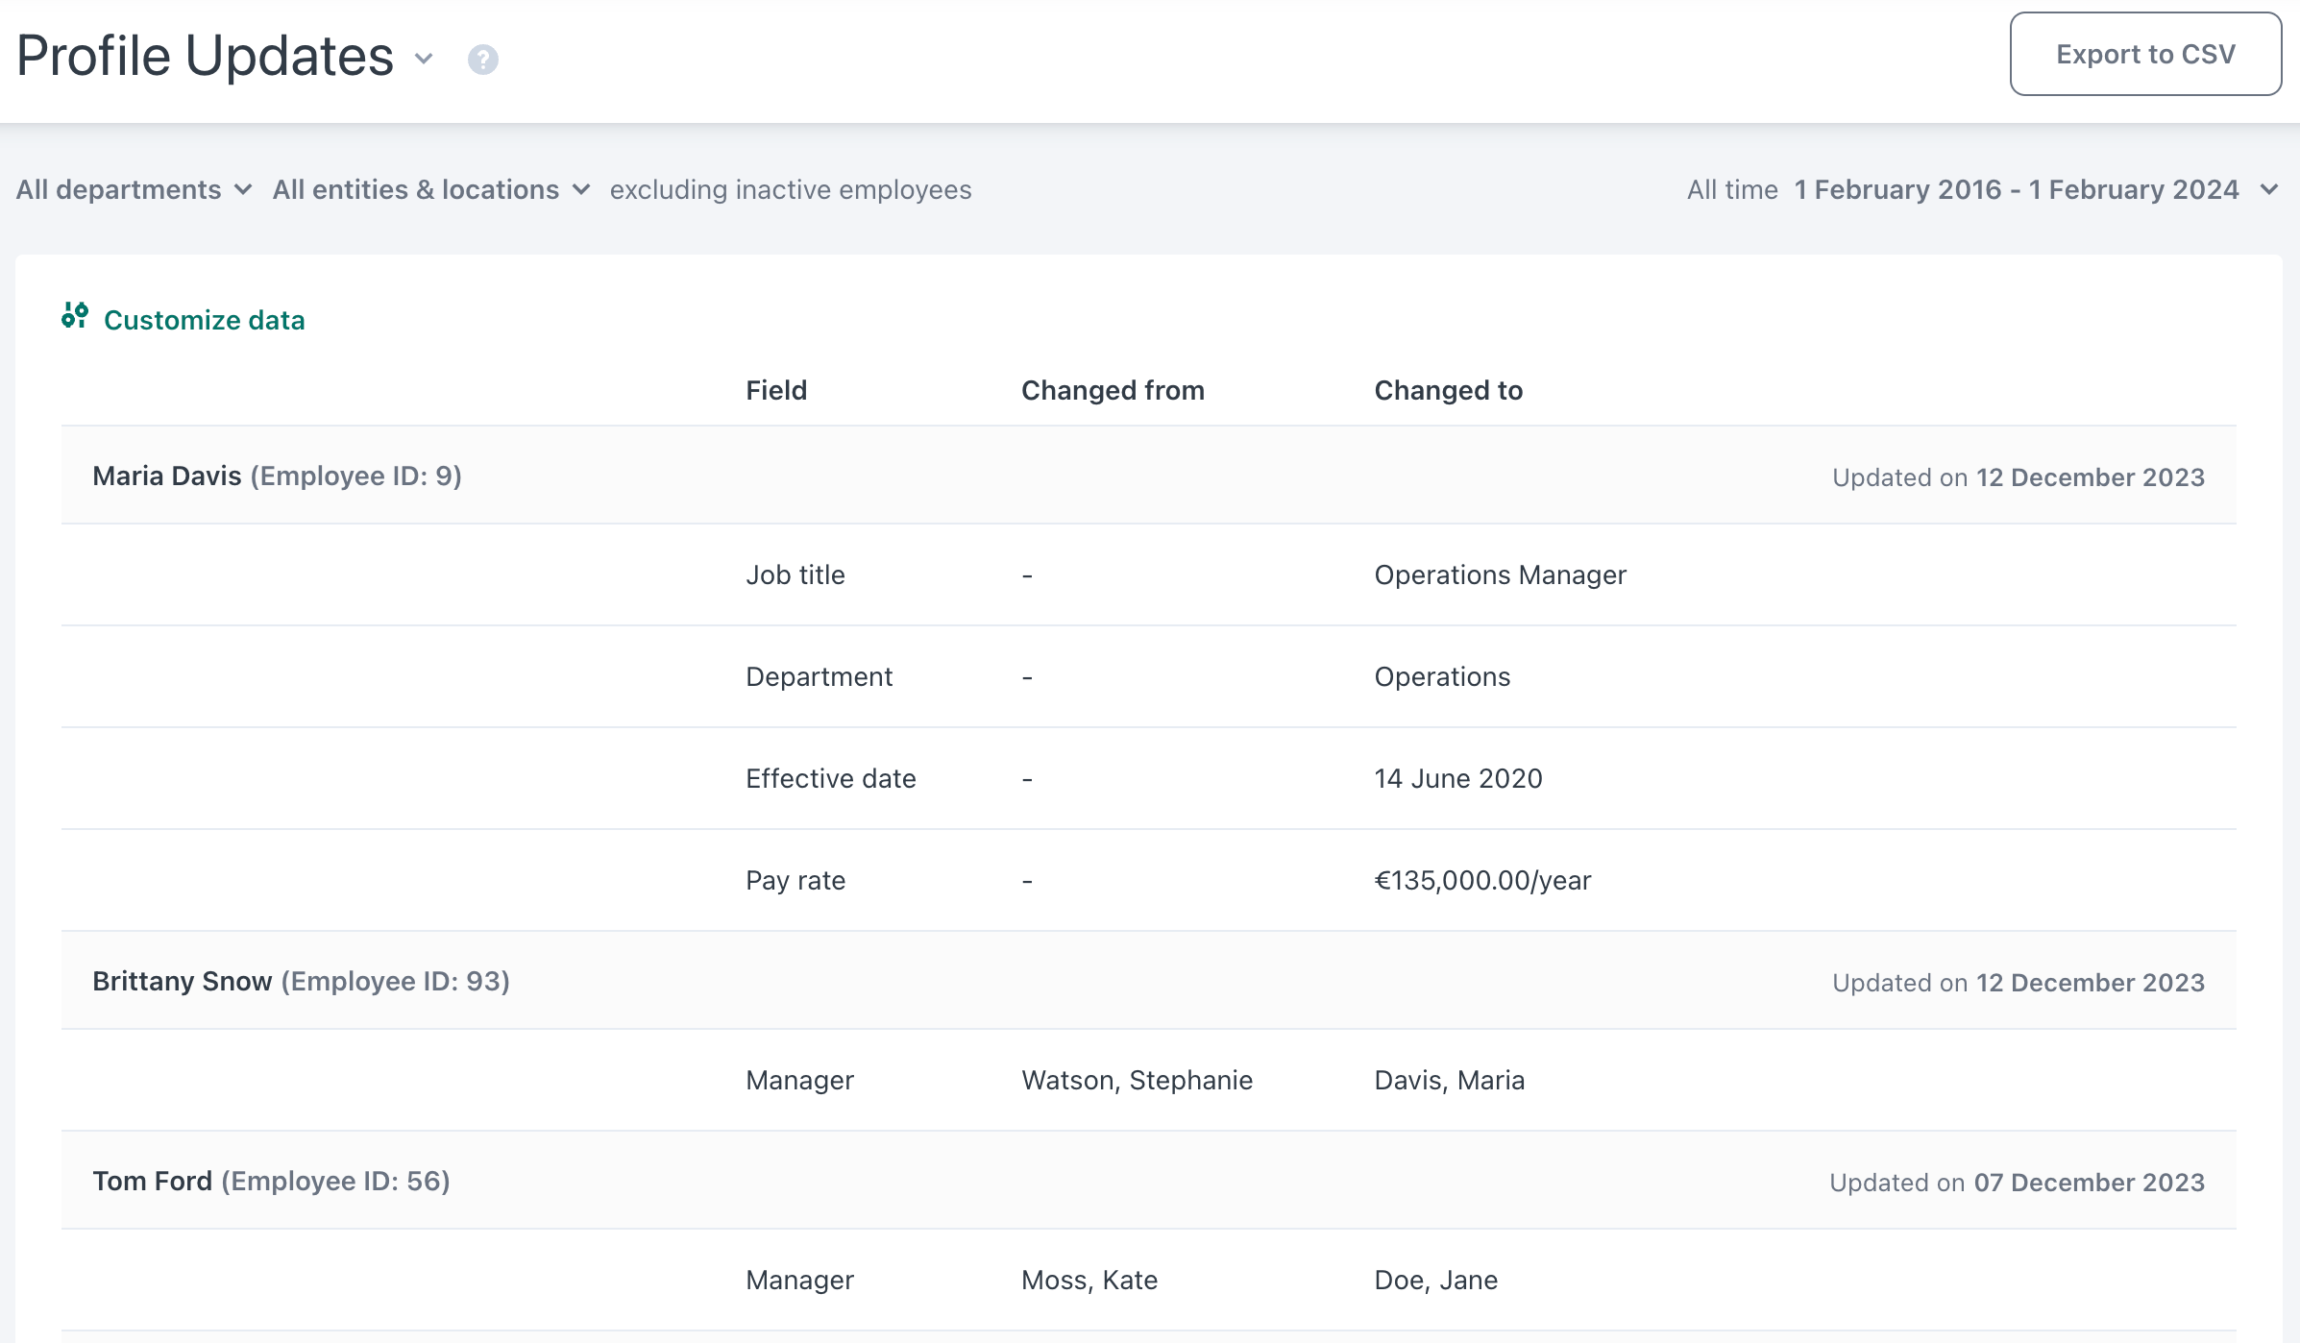2300x1343 pixels.
Task: Open the All entities & locations dropdown
Action: click(430, 189)
